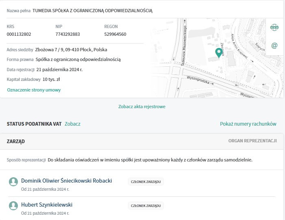Click Dominik Śniecikowski Robacki's avatar icon

(14, 182)
